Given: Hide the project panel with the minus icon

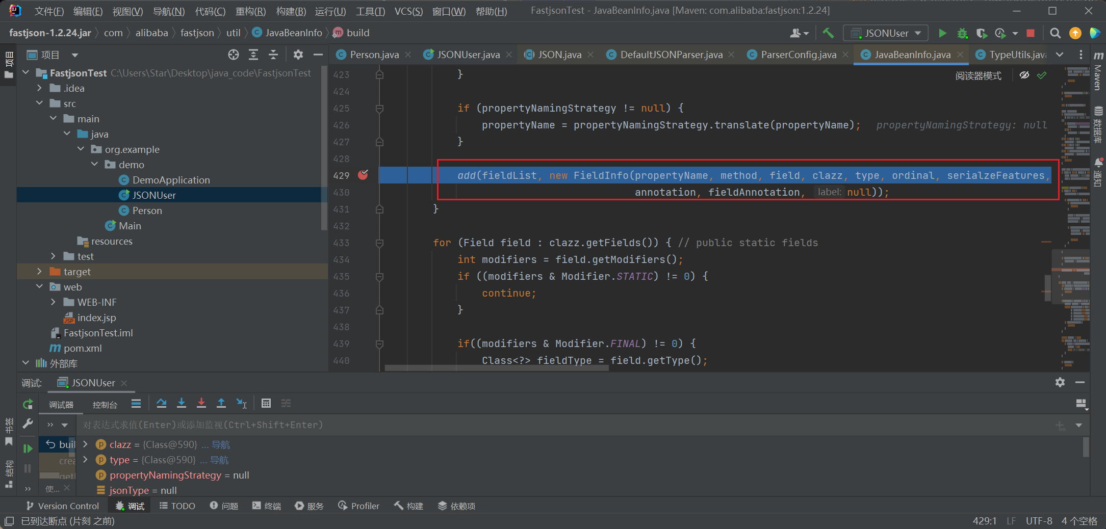Looking at the screenshot, I should (x=318, y=55).
